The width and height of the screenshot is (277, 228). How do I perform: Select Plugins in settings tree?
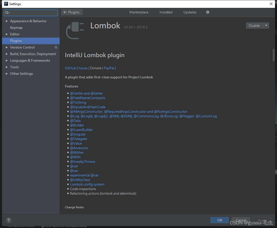tap(31, 41)
